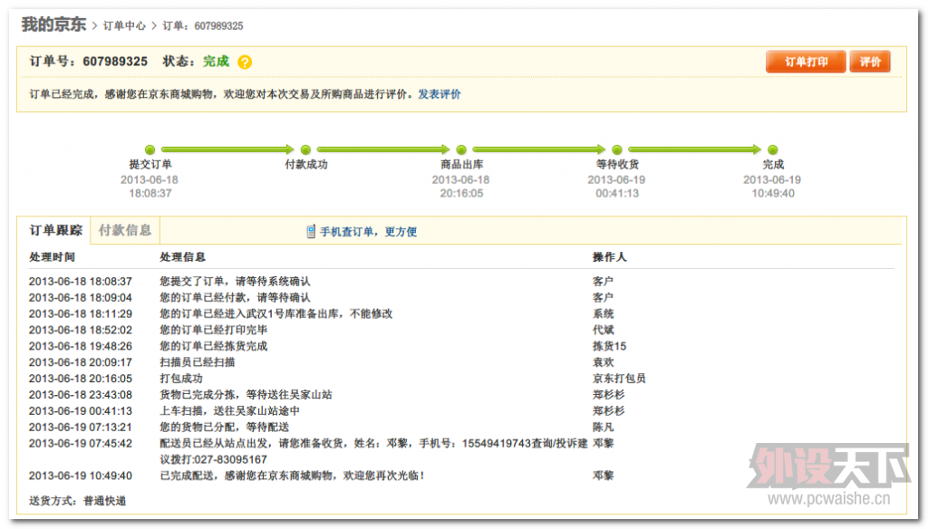Screen dimensions: 928x529
Task: Select the 订单跟踪 tab
Action: pyautogui.click(x=55, y=230)
